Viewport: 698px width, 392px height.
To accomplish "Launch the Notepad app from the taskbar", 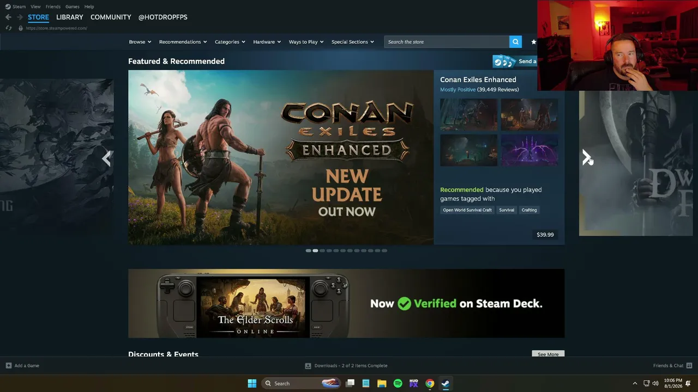I will [x=366, y=383].
